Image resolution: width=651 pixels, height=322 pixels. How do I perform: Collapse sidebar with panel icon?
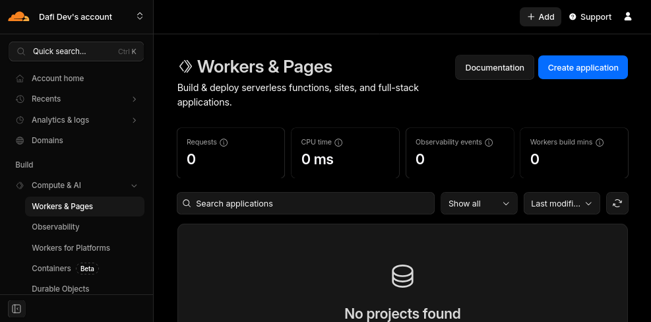pyautogui.click(x=16, y=309)
